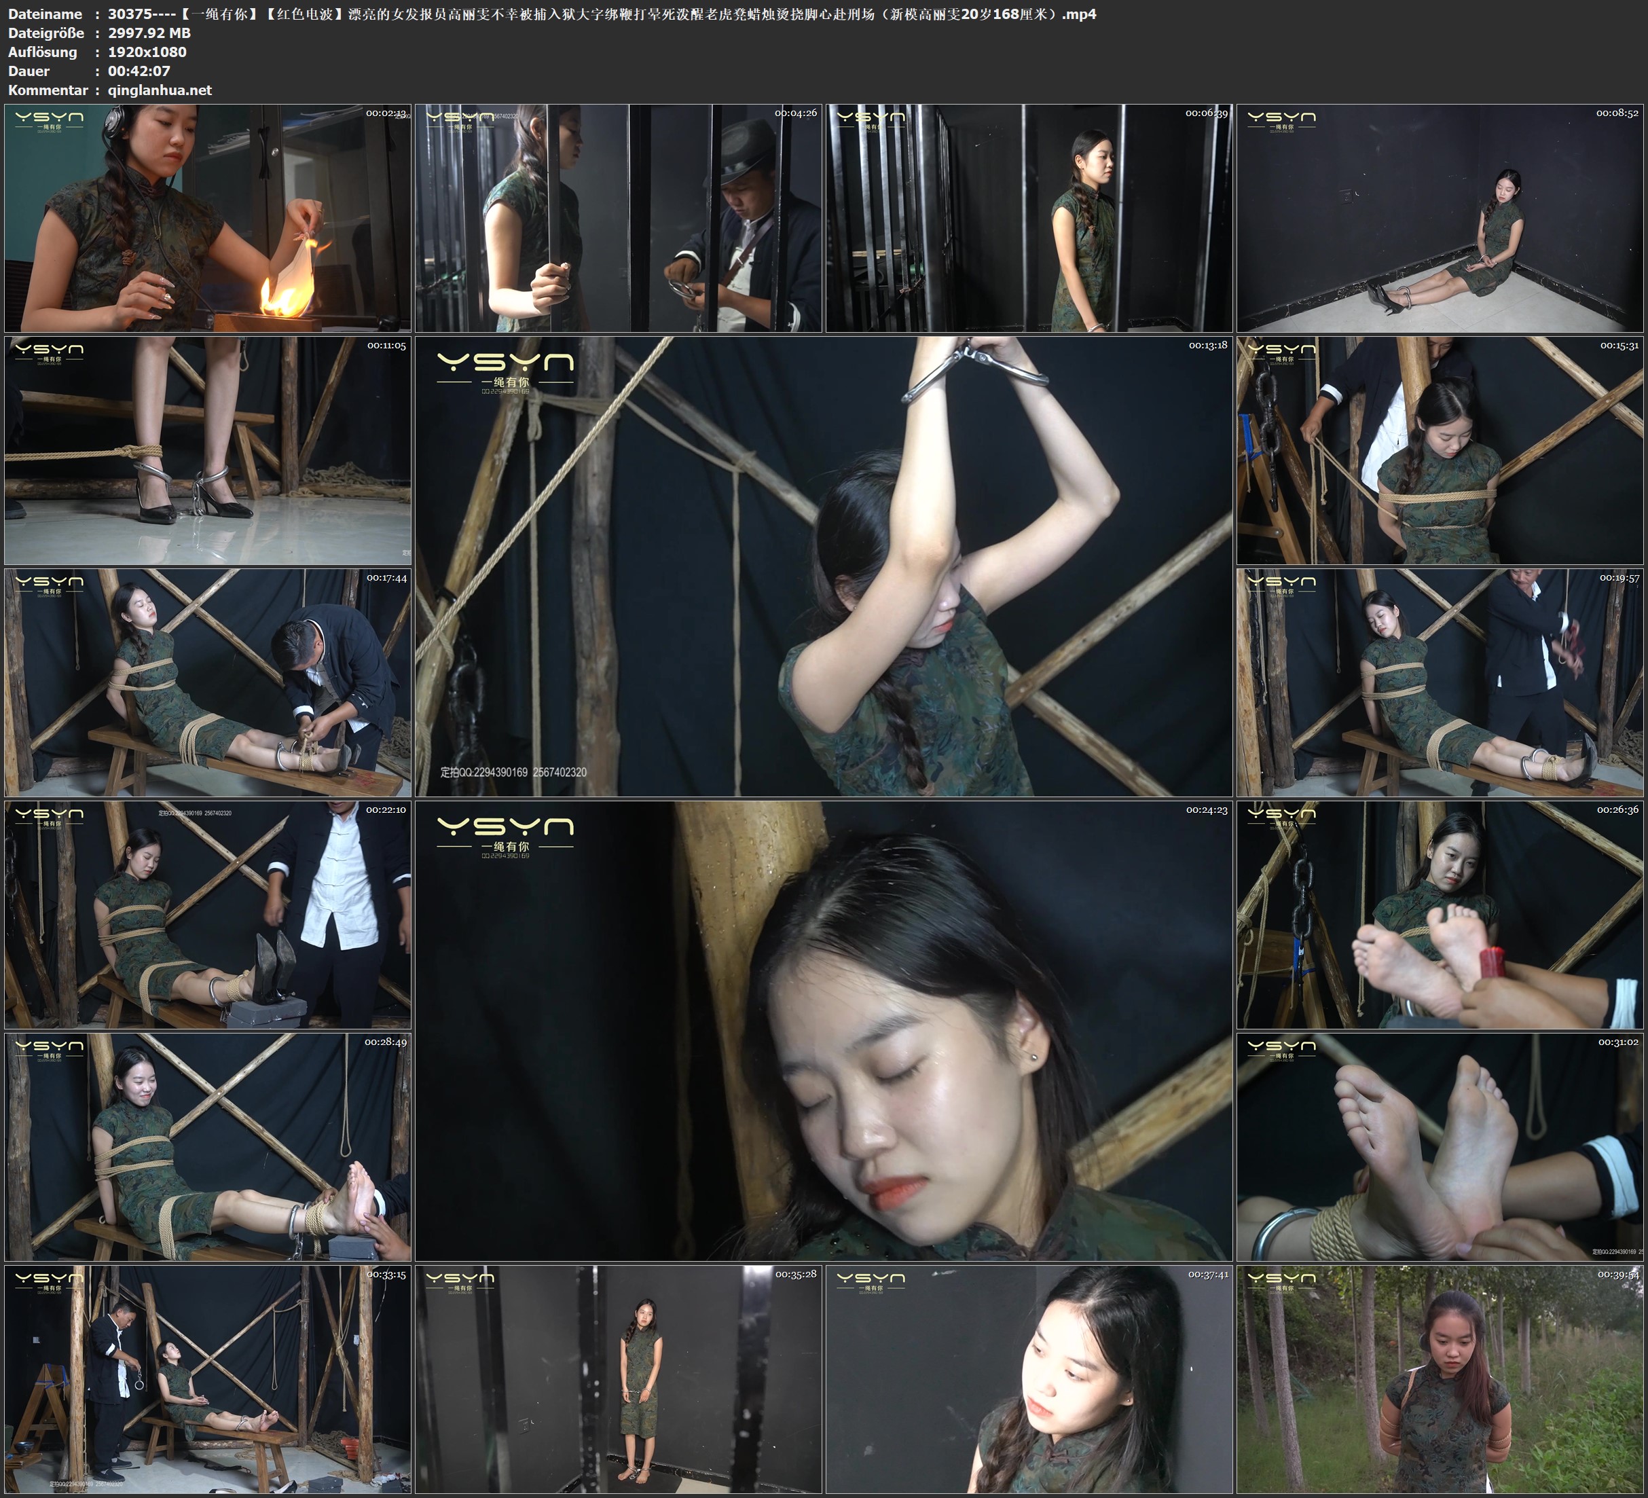Select the outdoor thumbnail timestamped 00:39:54
This screenshot has height=1498, width=1648.
pyautogui.click(x=1440, y=1378)
